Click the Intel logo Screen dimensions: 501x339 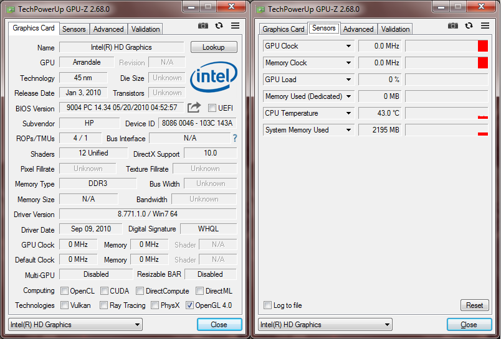pyautogui.click(x=214, y=77)
